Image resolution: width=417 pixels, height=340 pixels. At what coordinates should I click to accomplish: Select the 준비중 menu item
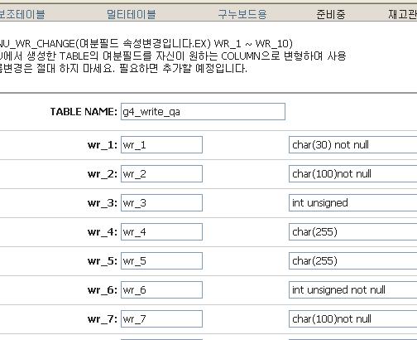tap(331, 14)
